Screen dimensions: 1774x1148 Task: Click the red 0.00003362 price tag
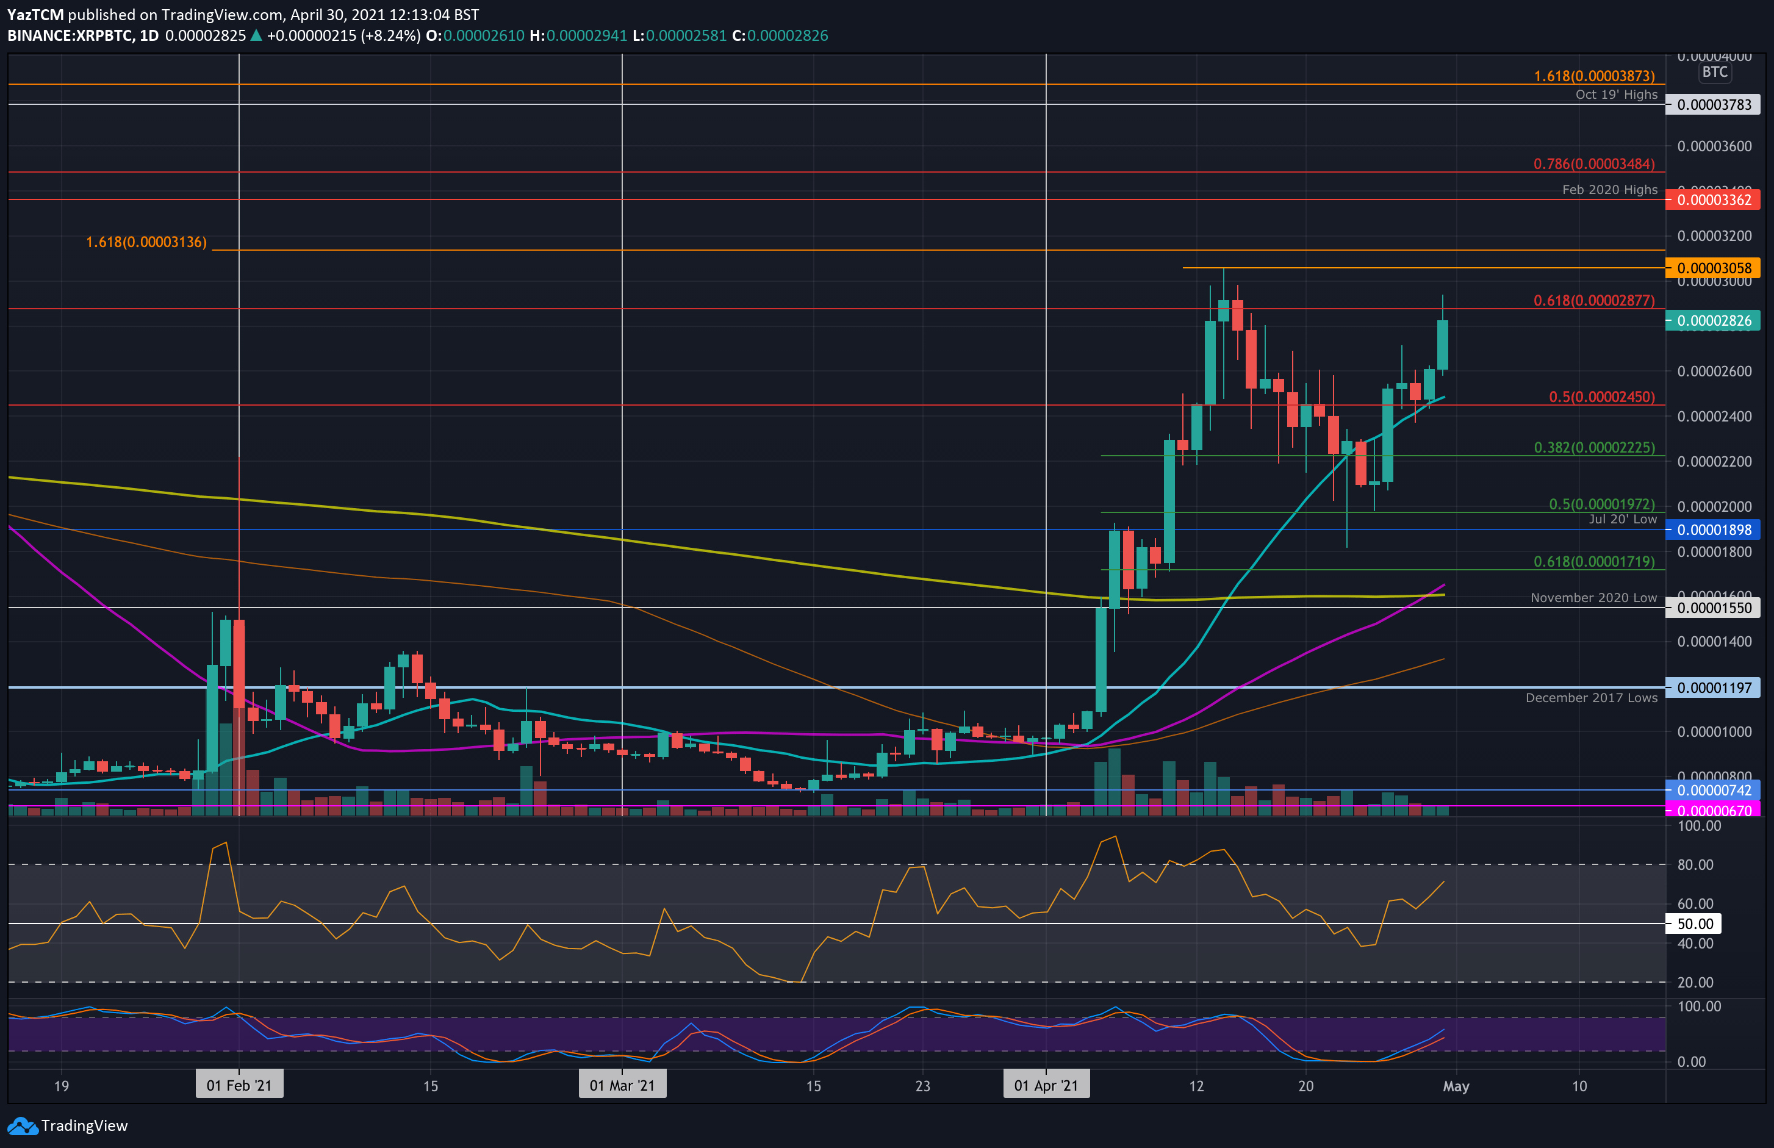(x=1714, y=200)
